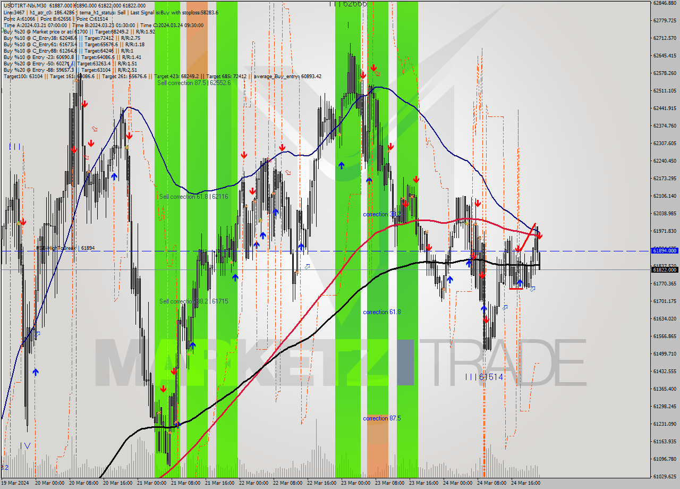Click the 61029.625 price axis value
This screenshot has height=489, width=680.
[x=665, y=476]
